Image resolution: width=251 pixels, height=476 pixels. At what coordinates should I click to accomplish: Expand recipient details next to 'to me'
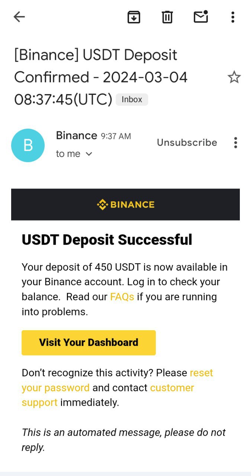[89, 154]
